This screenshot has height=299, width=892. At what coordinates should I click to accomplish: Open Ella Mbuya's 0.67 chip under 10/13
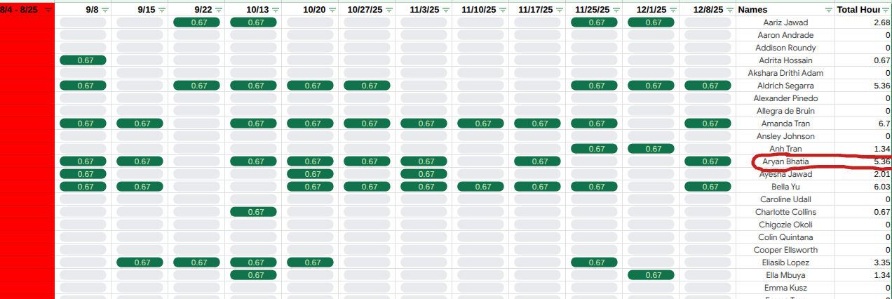(253, 275)
